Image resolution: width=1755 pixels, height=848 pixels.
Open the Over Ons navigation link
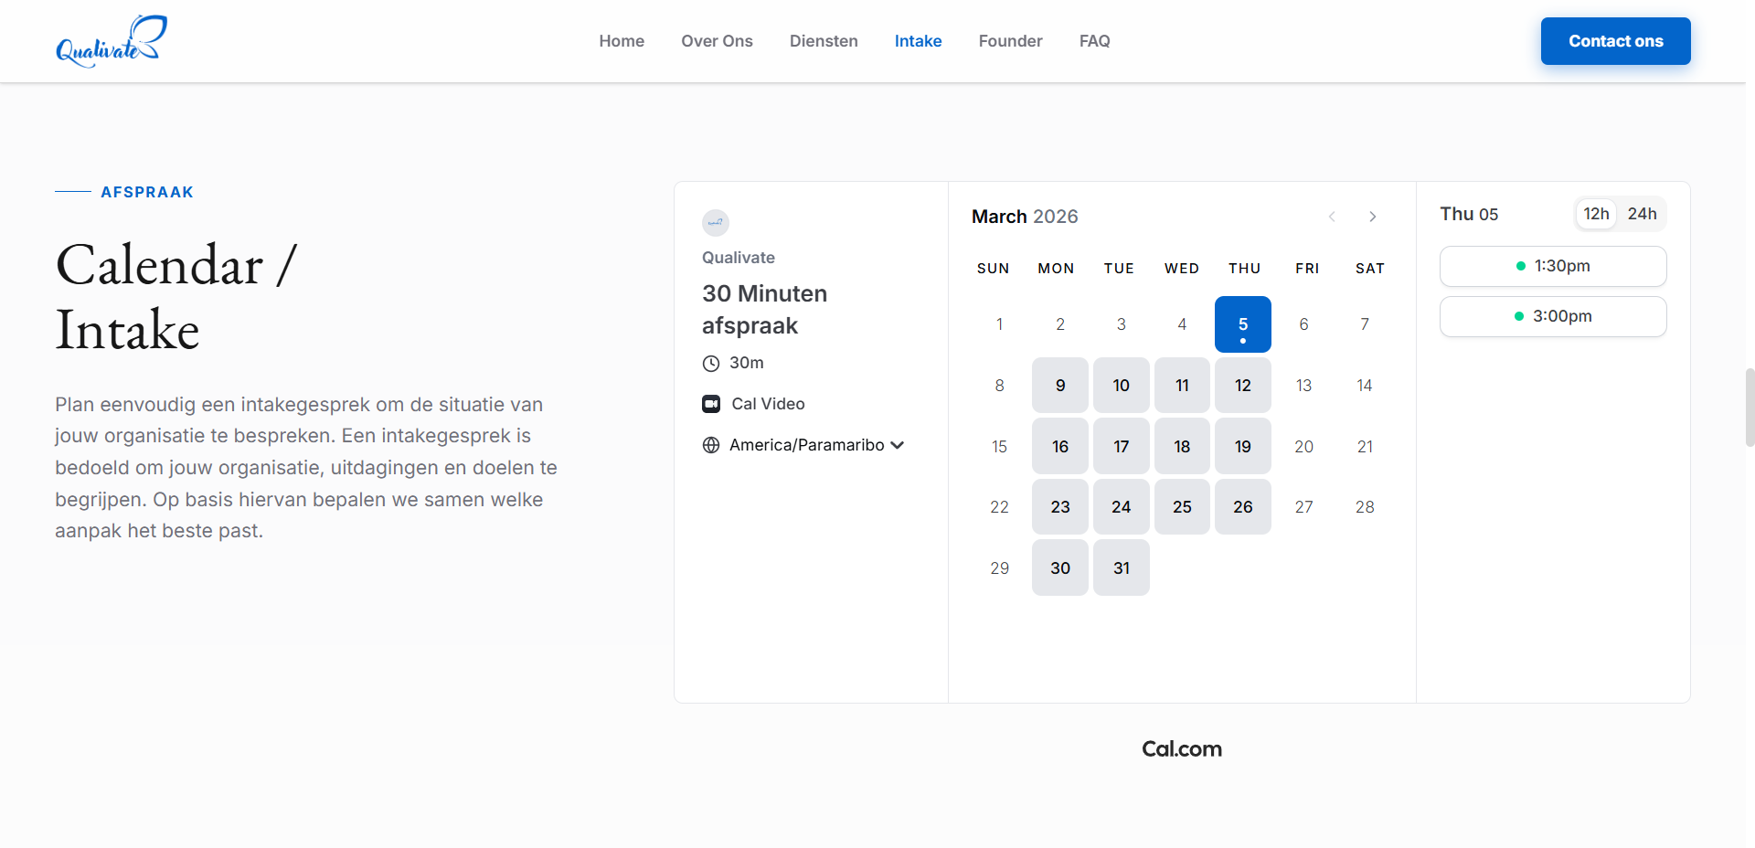[x=717, y=41]
